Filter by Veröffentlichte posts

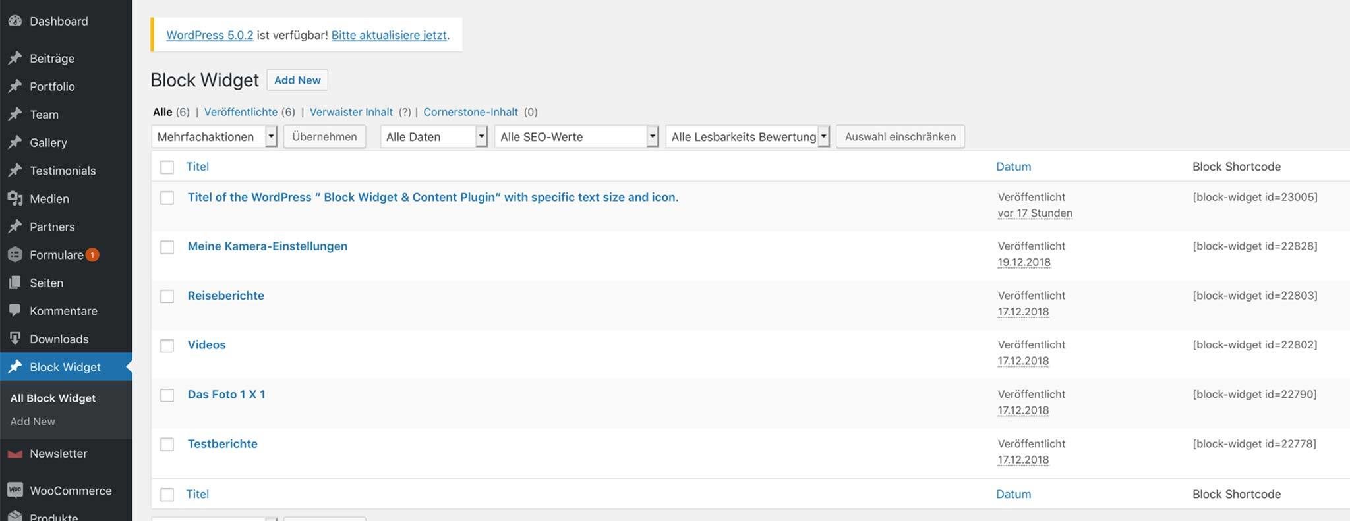click(x=241, y=112)
